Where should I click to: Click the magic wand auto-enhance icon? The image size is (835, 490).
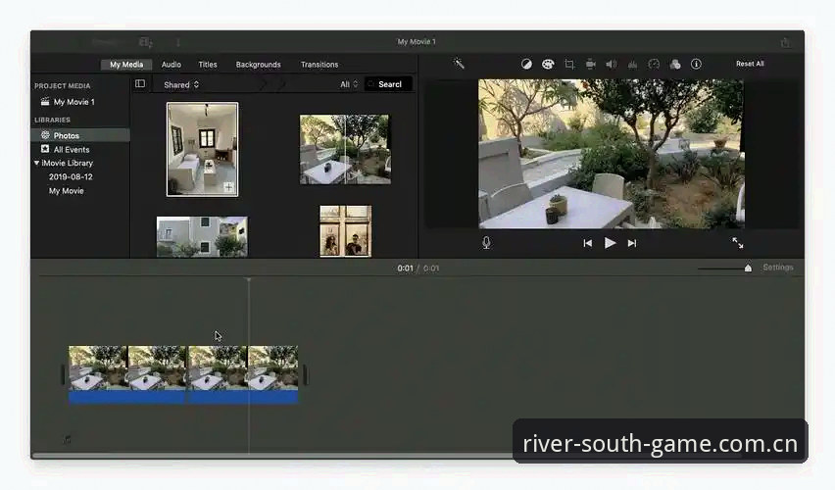coord(459,64)
